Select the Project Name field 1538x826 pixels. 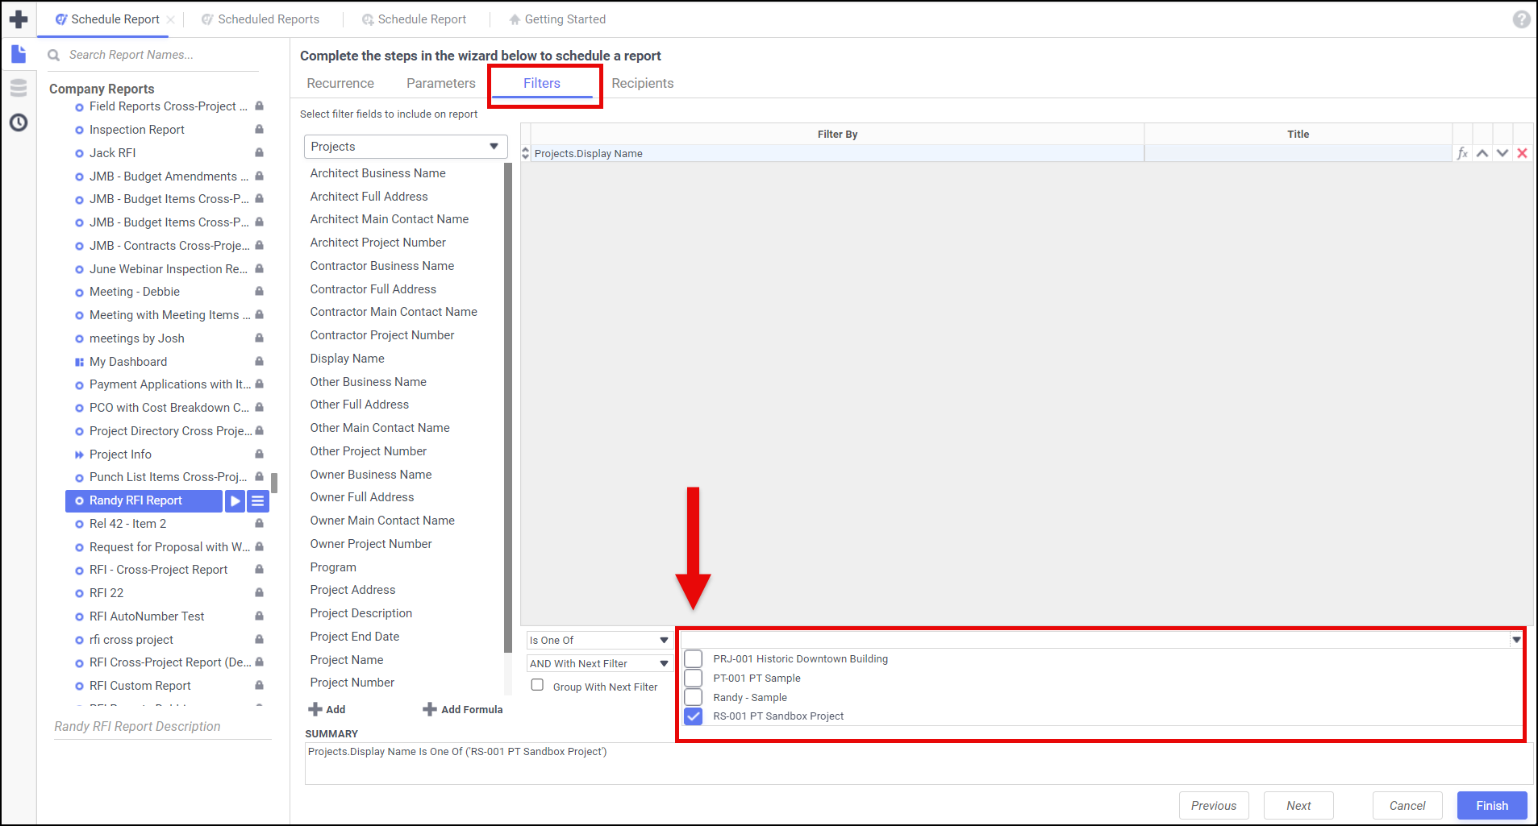[x=347, y=659]
